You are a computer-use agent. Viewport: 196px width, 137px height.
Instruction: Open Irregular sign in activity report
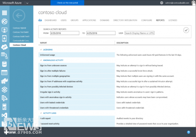(x=76, y=92)
